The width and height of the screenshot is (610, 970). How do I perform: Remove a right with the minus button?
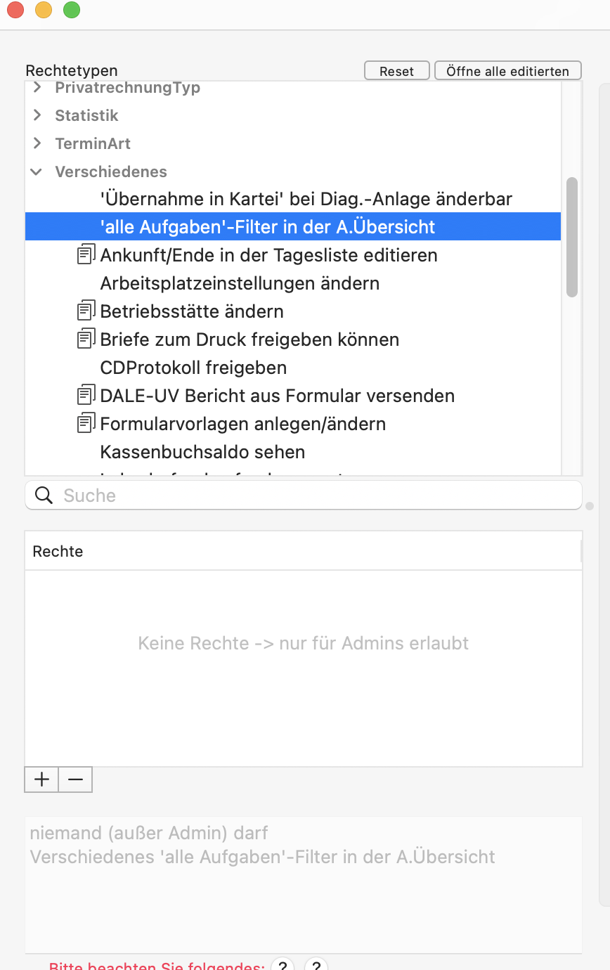click(x=75, y=780)
